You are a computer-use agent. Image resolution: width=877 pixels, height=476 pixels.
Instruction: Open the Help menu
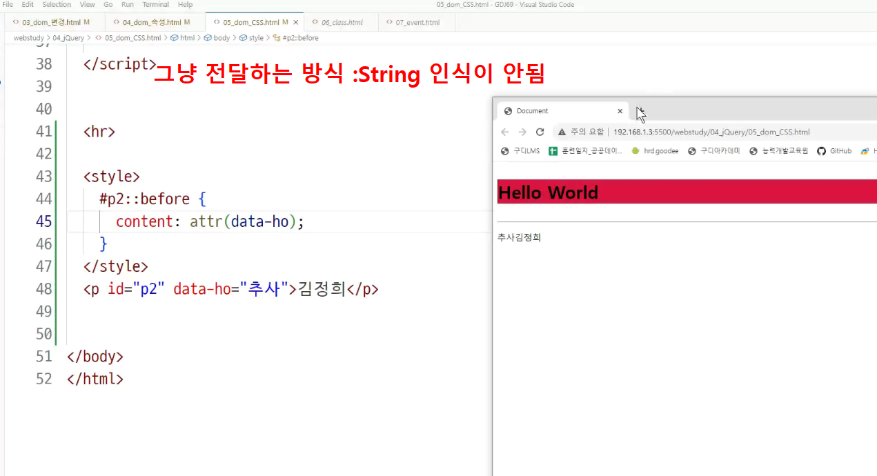(x=185, y=4)
